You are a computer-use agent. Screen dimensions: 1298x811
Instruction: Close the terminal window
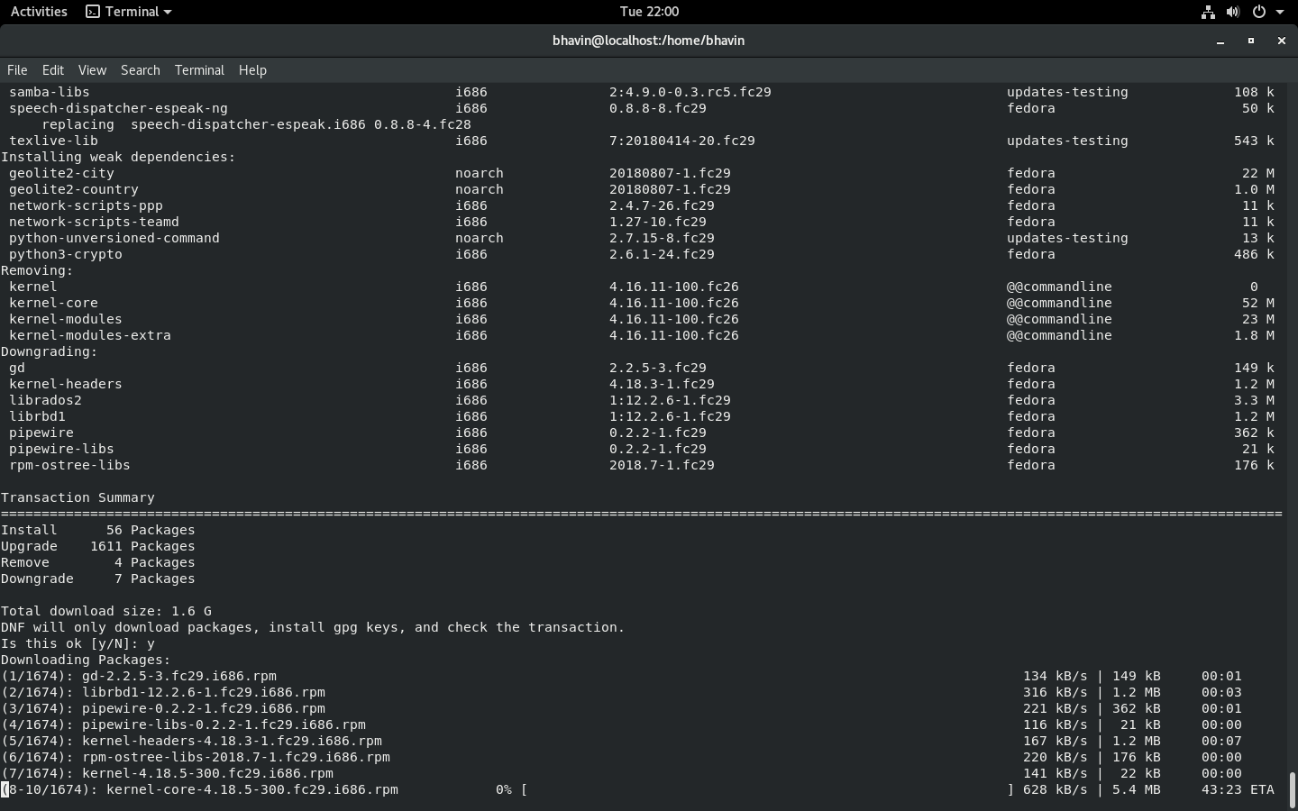click(x=1281, y=41)
